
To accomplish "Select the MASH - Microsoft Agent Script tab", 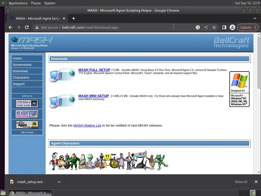I will click(x=38, y=18).
